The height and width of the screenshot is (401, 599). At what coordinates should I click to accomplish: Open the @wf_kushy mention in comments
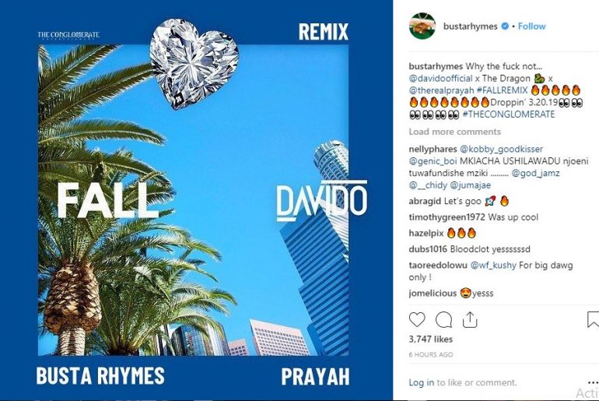coord(492,266)
